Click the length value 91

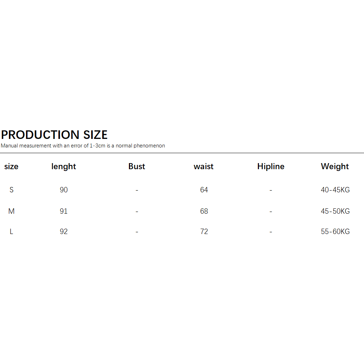[x=64, y=211]
